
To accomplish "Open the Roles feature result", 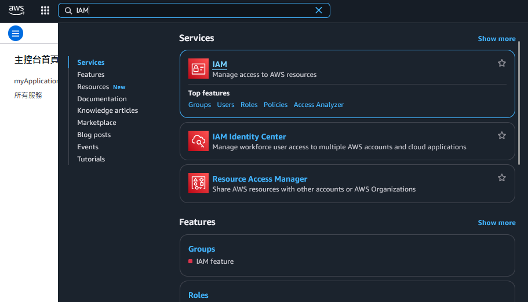I will point(198,295).
